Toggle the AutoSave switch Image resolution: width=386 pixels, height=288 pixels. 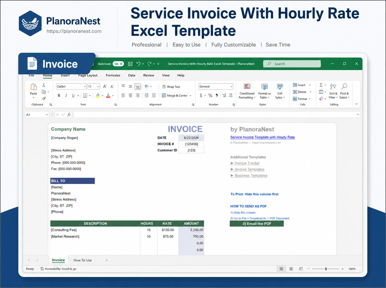coord(118,64)
